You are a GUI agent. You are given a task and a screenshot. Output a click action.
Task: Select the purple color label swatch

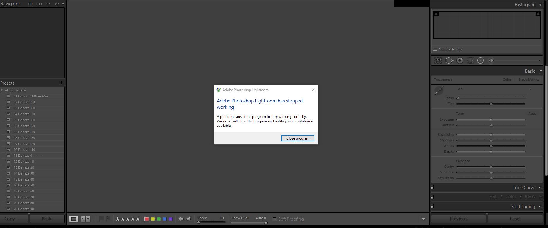coord(171,219)
